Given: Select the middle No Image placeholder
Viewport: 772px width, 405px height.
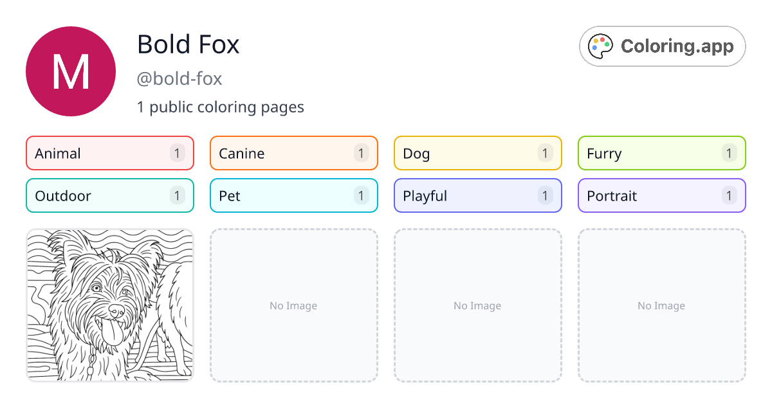Looking at the screenshot, I should click(477, 306).
